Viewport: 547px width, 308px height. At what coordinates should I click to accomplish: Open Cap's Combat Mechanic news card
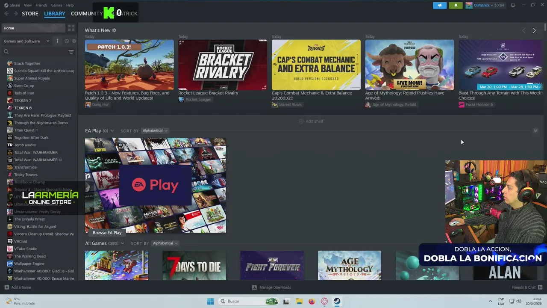coord(316,65)
